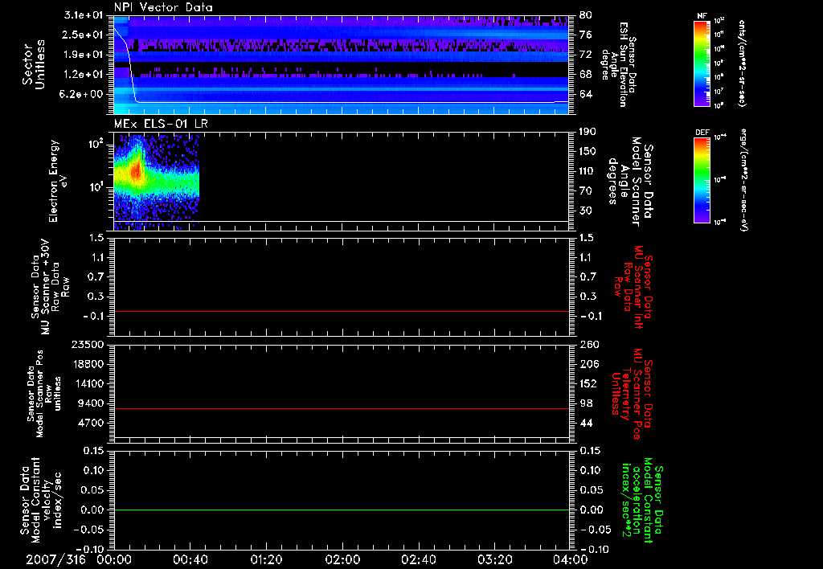
Task: Select the green 'Model Constant acceleration' label
Action: pyautogui.click(x=642, y=500)
